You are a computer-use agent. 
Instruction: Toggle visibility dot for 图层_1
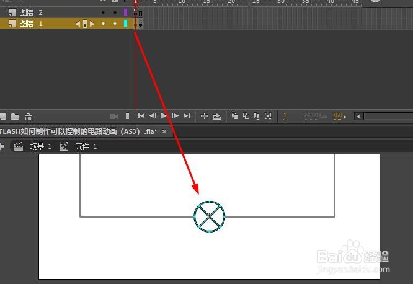tap(103, 24)
